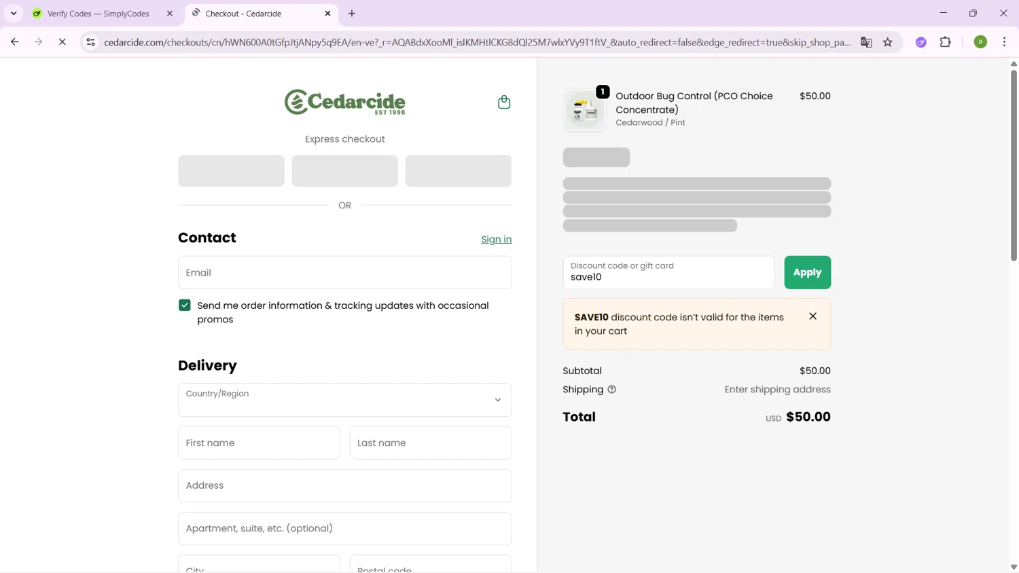Click the Outdoor Bug Control product thumbnail
1019x573 pixels.
(584, 110)
